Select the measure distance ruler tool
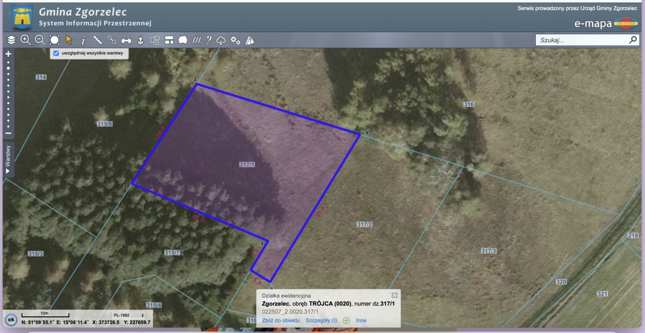Viewport: 645px width, 333px height. (98, 40)
